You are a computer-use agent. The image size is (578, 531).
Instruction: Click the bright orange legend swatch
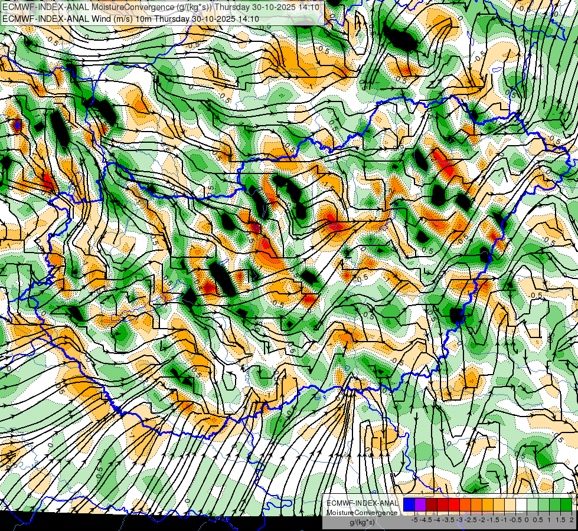click(476, 505)
